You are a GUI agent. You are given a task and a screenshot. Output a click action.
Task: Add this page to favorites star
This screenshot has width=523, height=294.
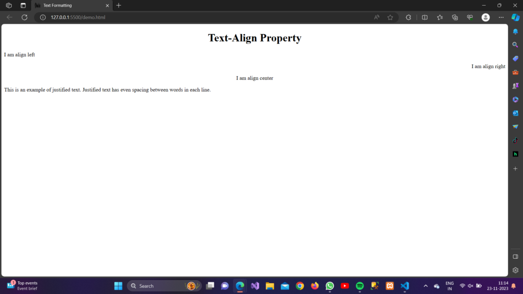point(390,17)
